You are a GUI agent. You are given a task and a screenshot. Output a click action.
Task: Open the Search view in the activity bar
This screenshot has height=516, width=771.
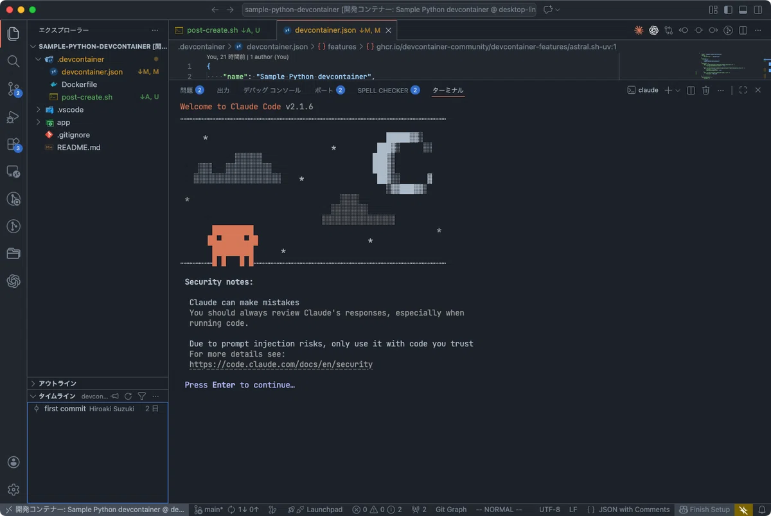coord(13,61)
